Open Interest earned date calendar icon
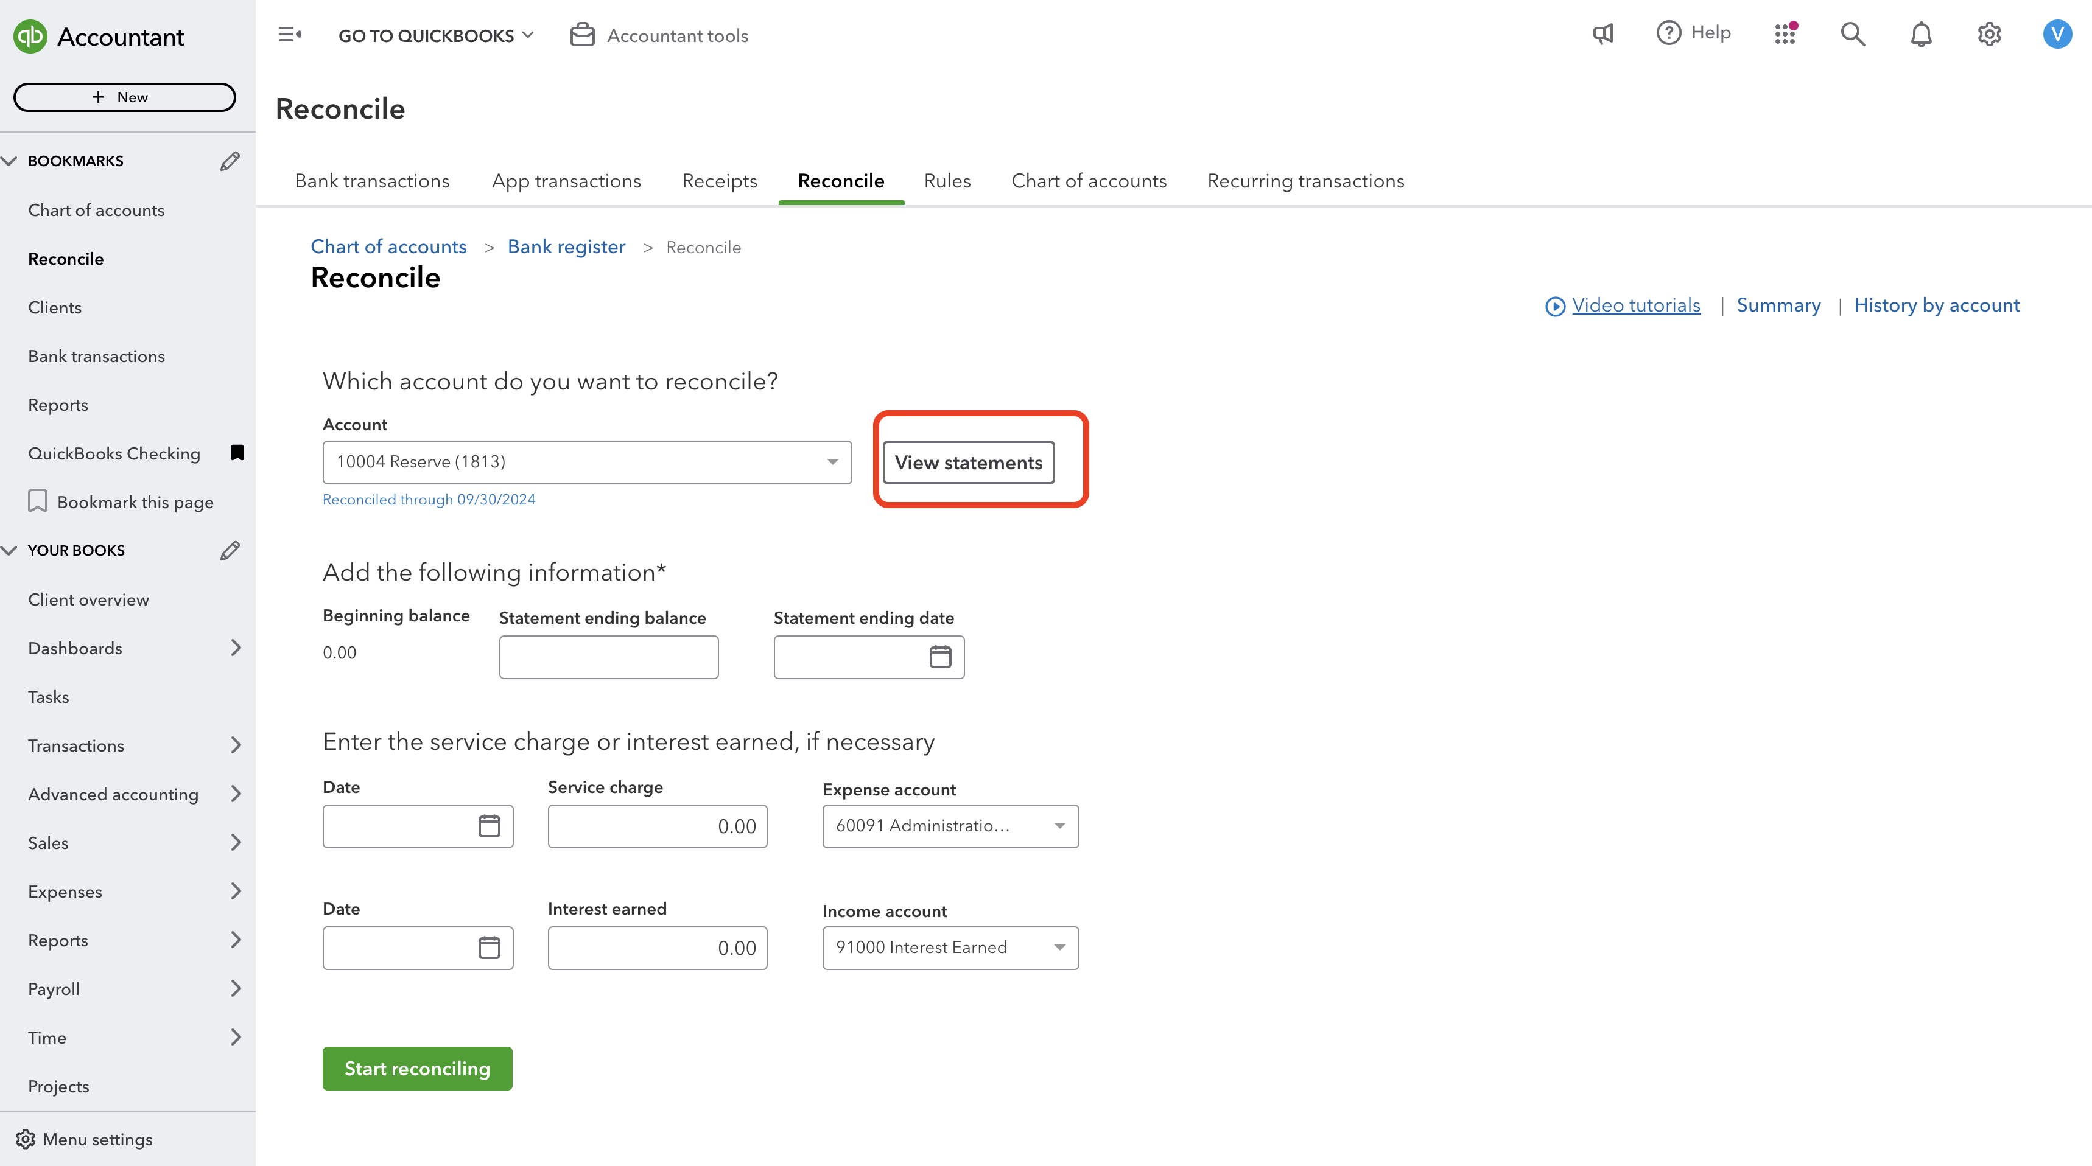Viewport: 2092px width, 1166px height. [x=489, y=948]
